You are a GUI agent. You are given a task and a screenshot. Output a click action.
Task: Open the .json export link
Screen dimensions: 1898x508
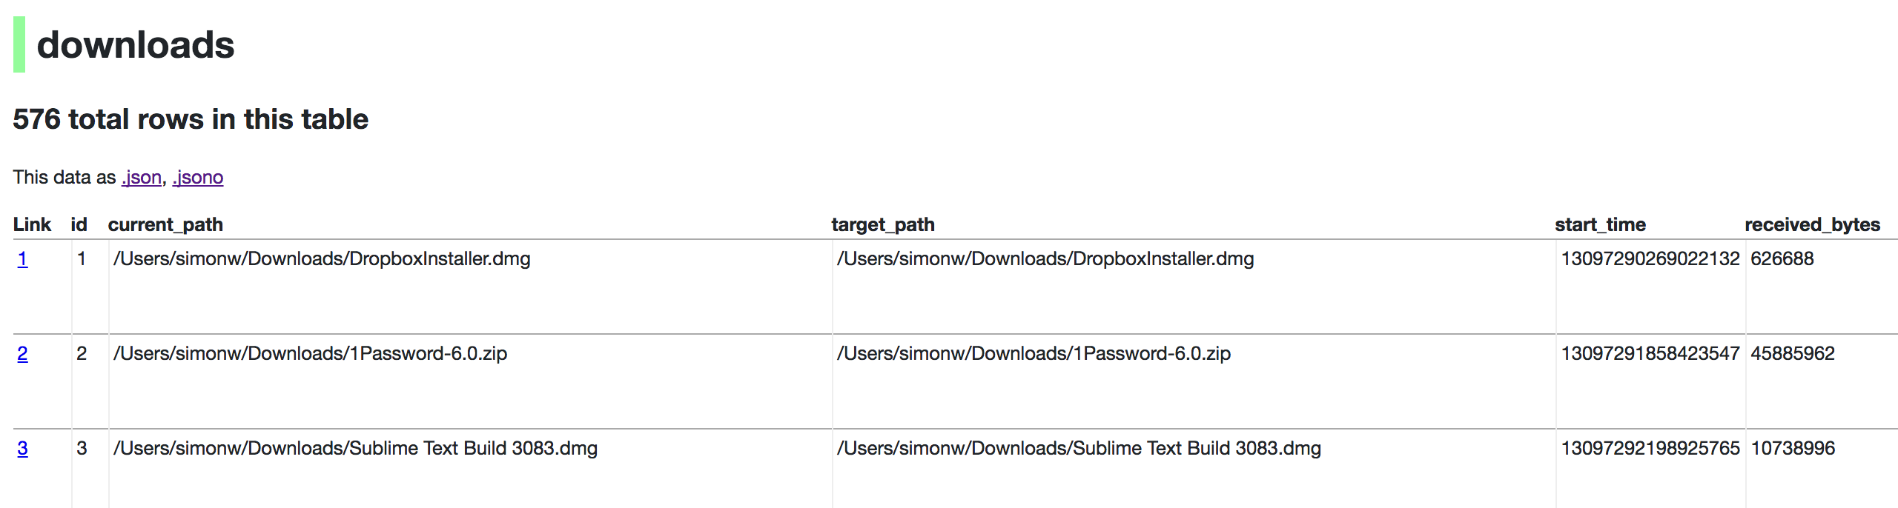(141, 178)
